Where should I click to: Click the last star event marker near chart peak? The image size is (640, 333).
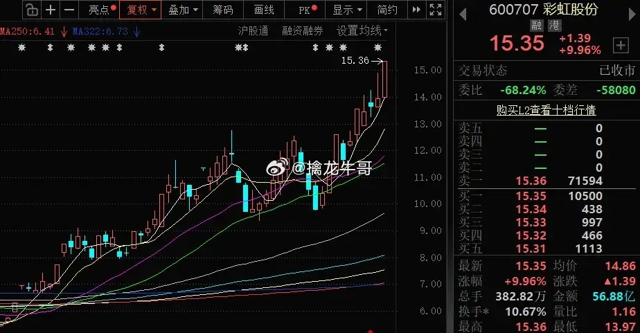[x=378, y=48]
